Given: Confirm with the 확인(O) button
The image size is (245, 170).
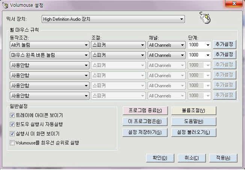Looking at the screenshot, I should coord(160,158).
